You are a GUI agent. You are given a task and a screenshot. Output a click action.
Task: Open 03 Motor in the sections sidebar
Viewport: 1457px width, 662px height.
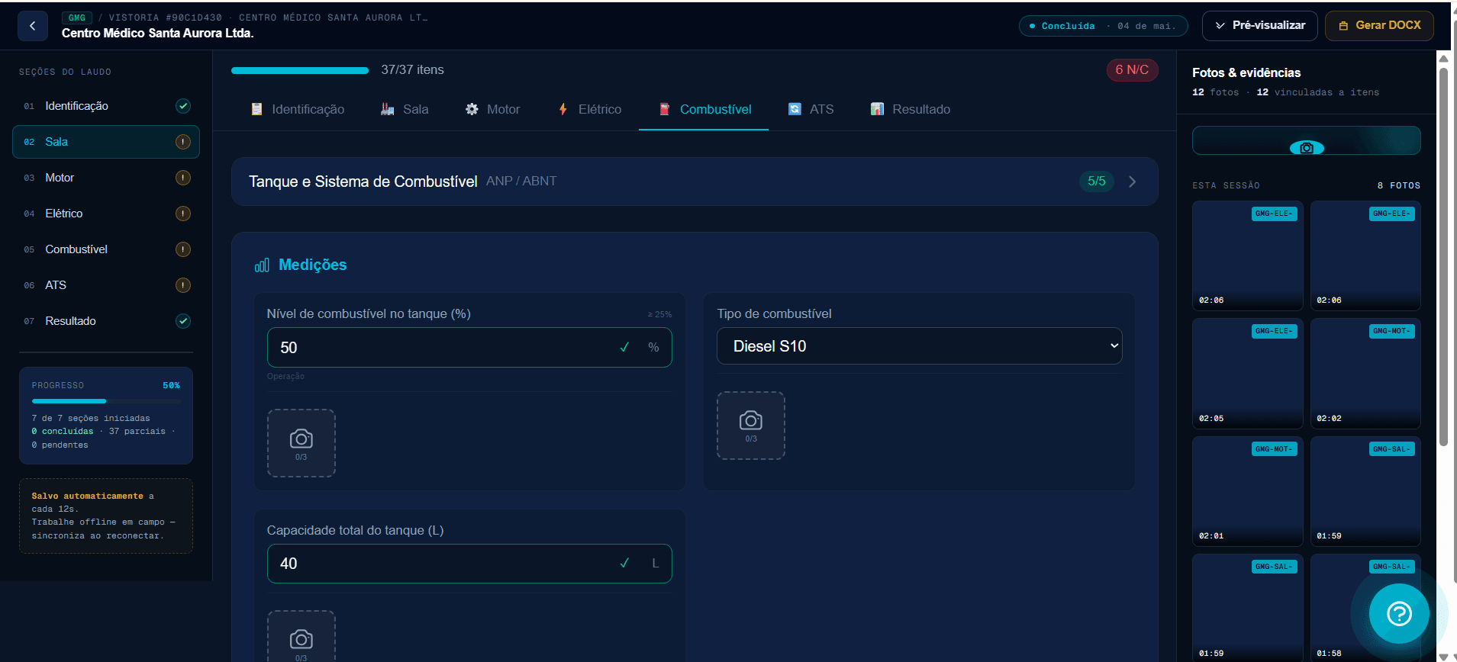106,178
